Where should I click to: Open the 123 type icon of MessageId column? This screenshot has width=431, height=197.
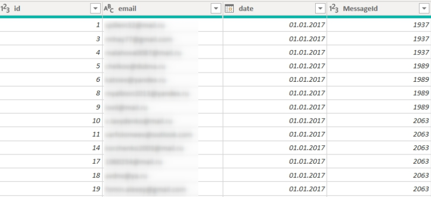pos(334,9)
